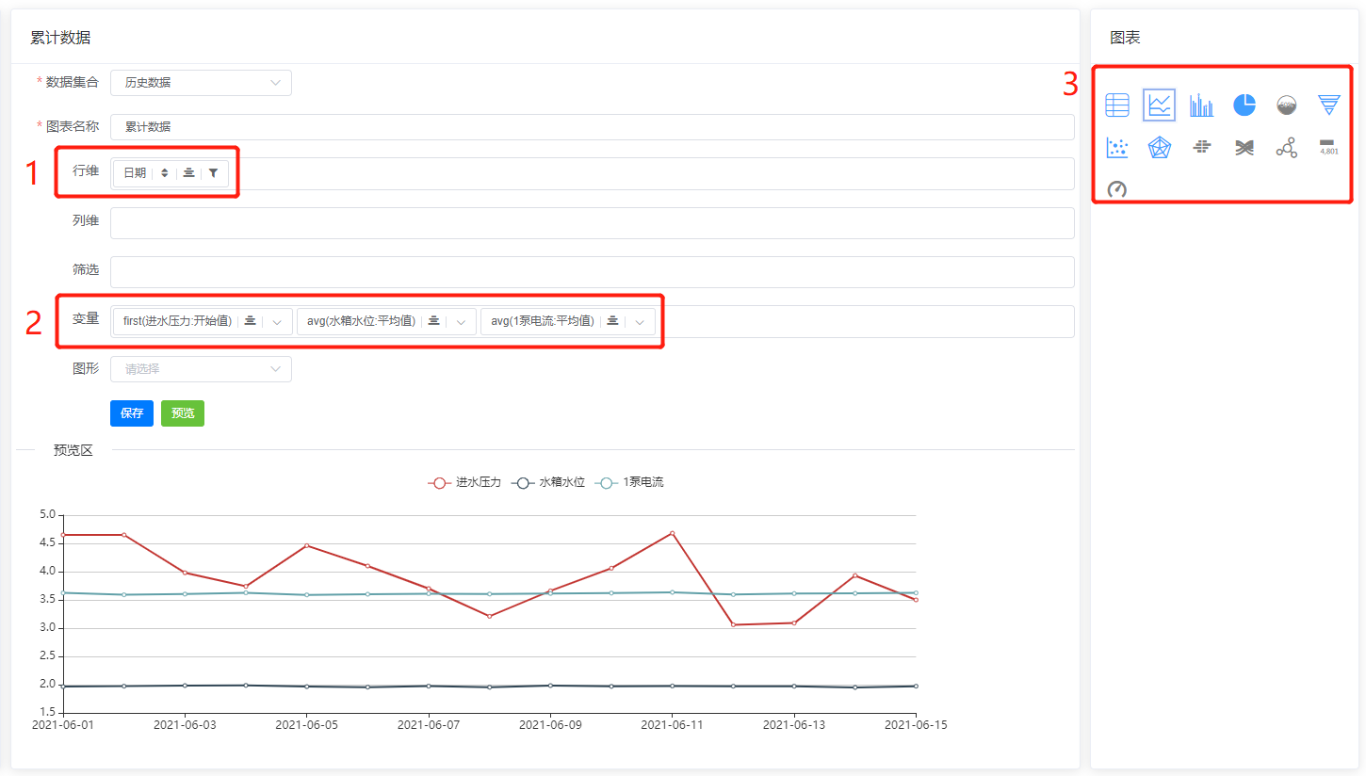
Task: Toggle 进水压力 series in chart legend
Action: tap(464, 482)
